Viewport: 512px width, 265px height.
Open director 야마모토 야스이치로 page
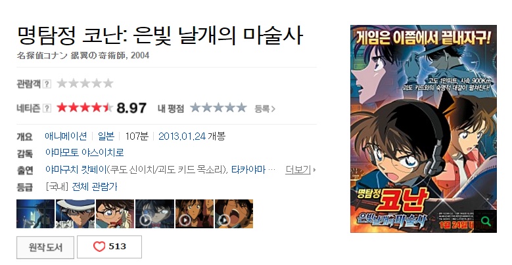[85, 153]
